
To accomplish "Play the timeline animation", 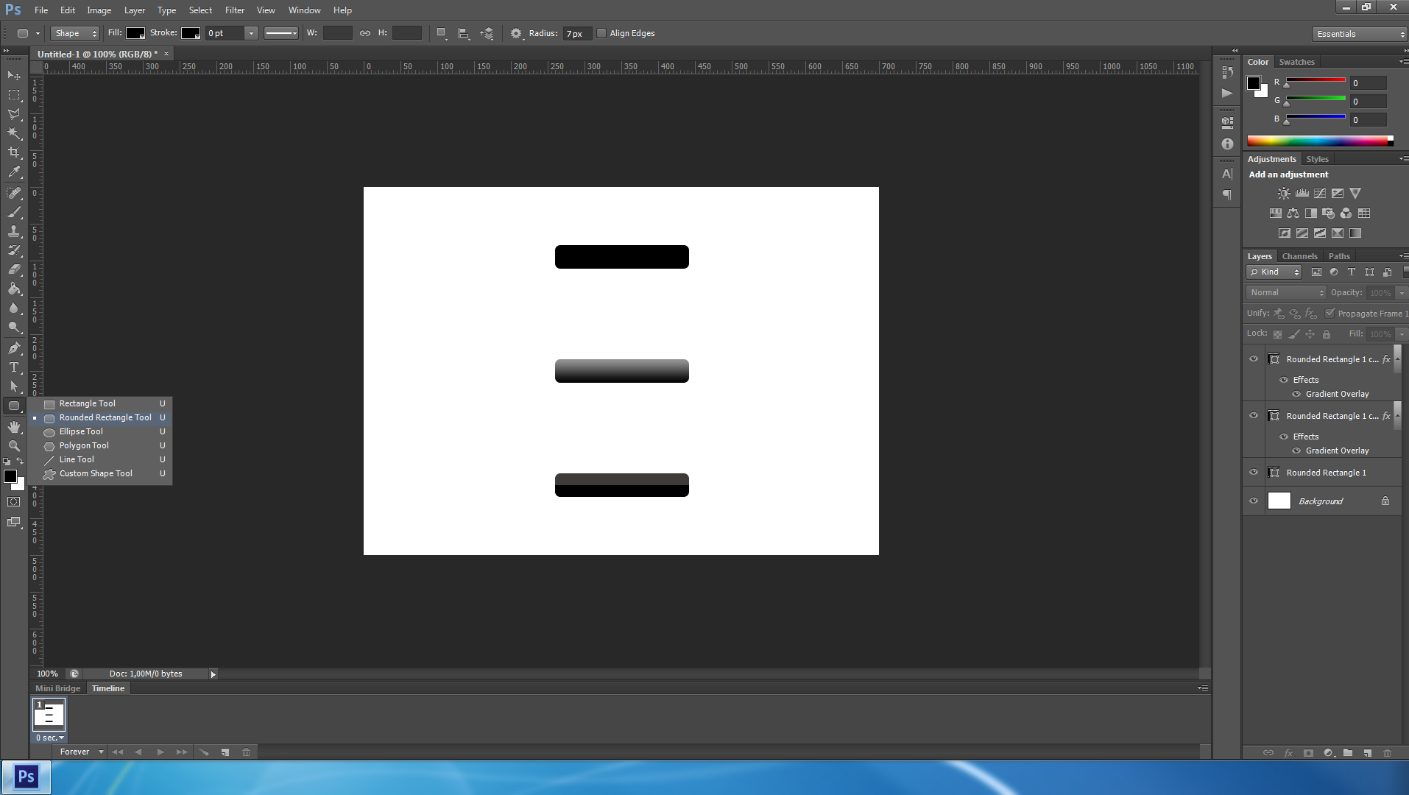I will click(x=160, y=752).
